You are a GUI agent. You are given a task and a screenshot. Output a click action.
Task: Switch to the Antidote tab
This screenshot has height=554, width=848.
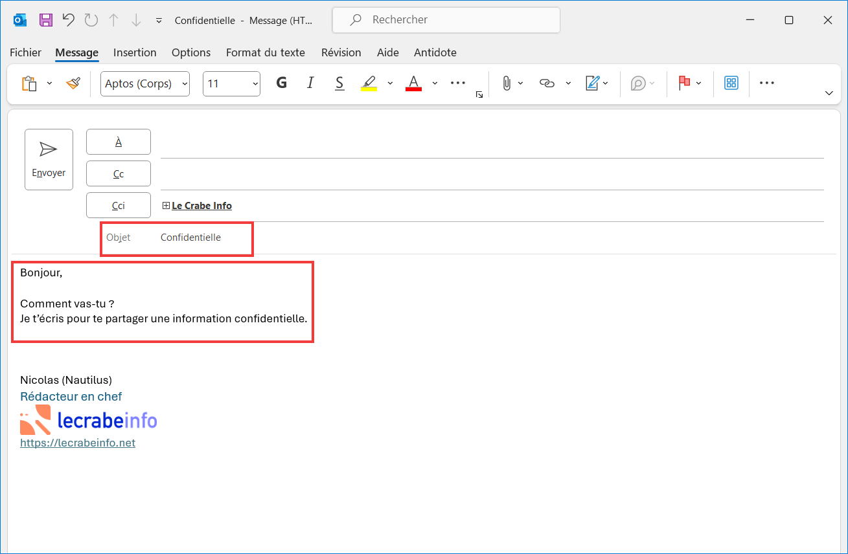pos(435,52)
